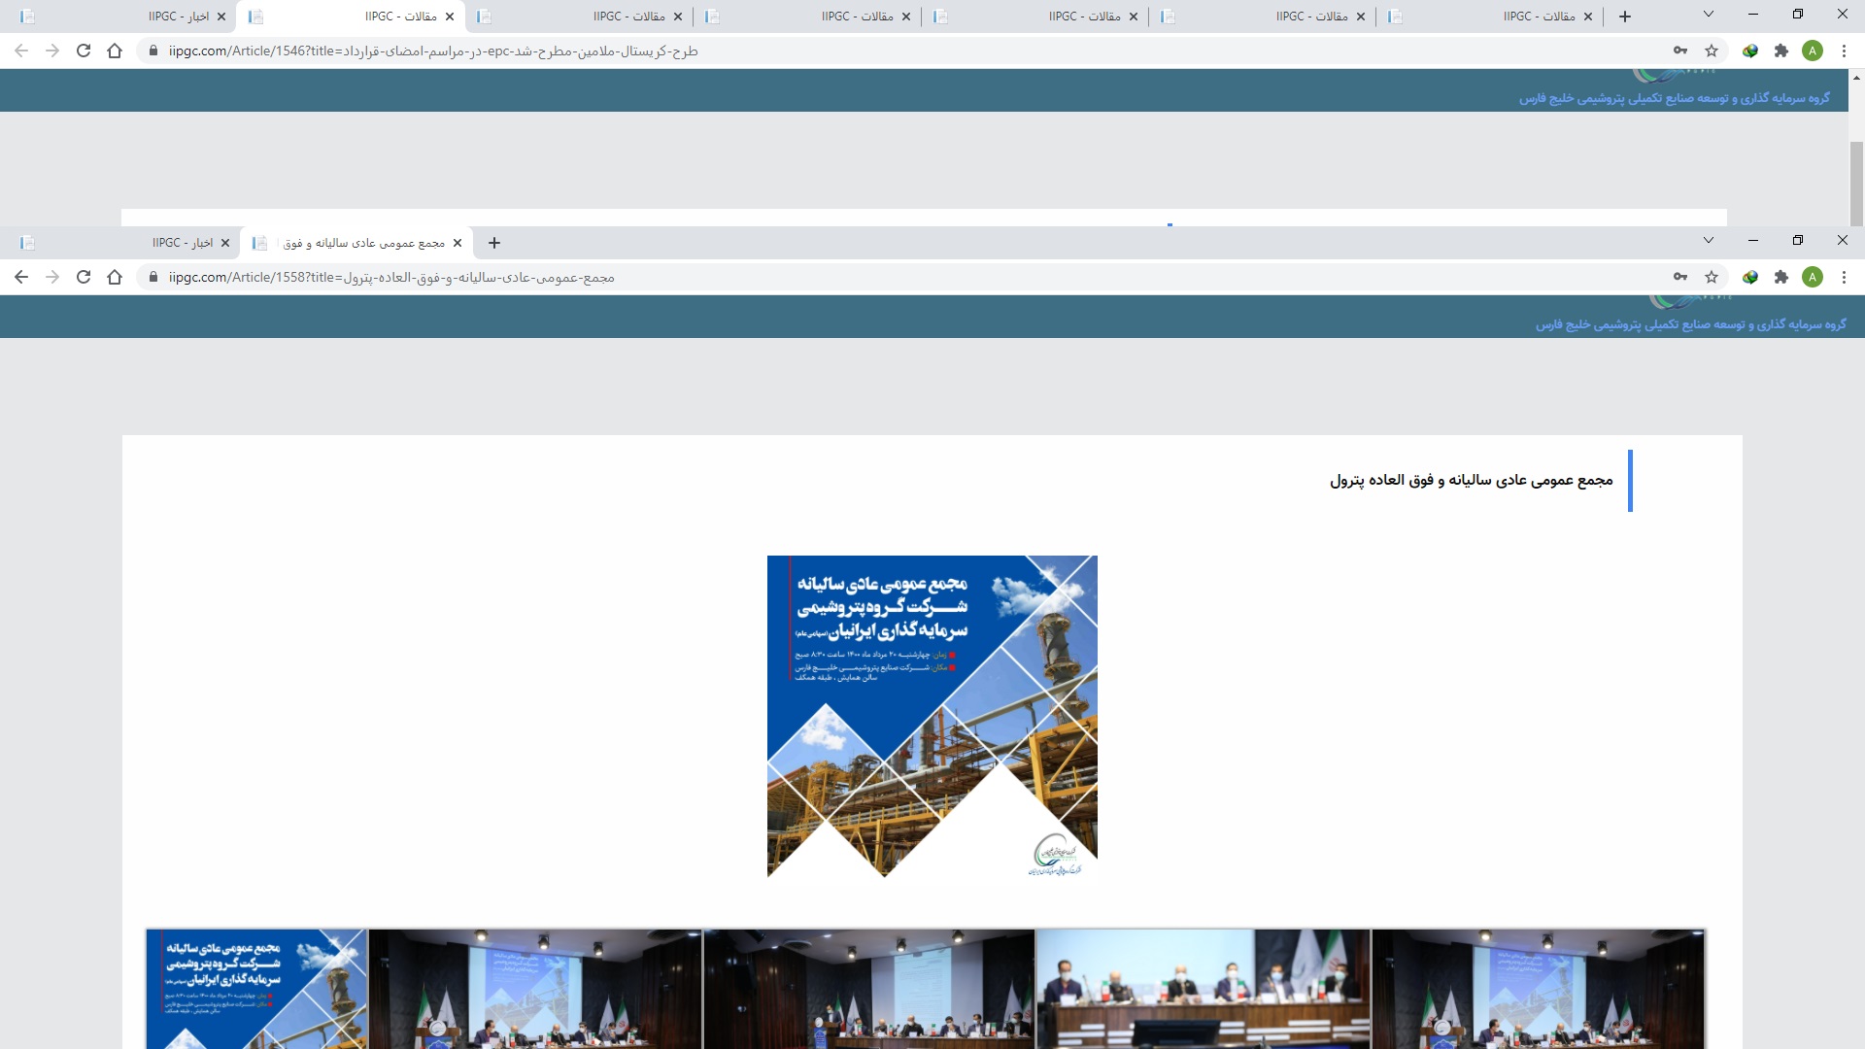The image size is (1865, 1049).
Task: Click the colorful extension icon in the lower toolbar
Action: 1750,278
